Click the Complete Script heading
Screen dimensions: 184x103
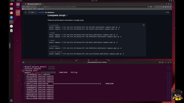click(56, 15)
